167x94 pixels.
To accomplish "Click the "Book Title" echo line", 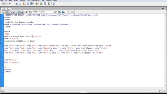I will pyautogui.click(x=57, y=46).
